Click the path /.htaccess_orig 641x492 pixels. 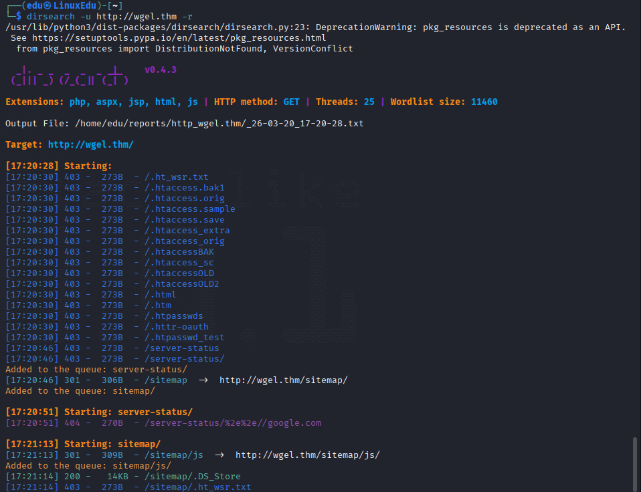[x=185, y=241]
